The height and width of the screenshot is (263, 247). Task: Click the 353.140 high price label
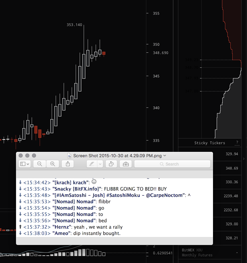(x=74, y=25)
